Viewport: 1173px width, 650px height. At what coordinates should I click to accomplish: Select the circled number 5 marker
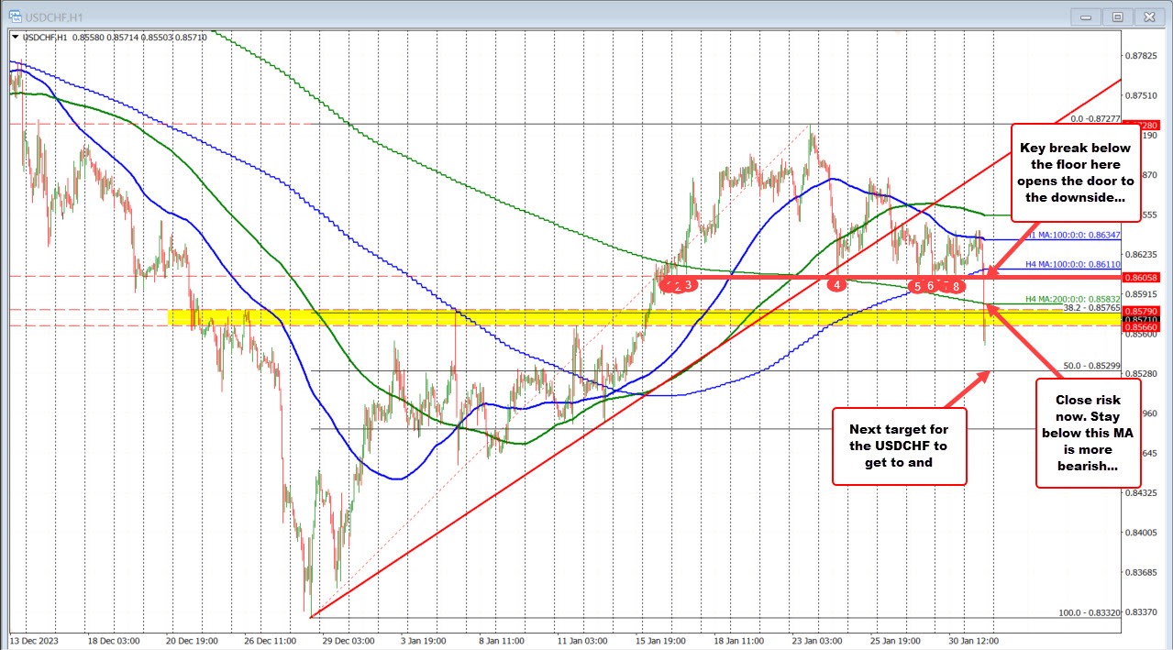pyautogui.click(x=917, y=286)
